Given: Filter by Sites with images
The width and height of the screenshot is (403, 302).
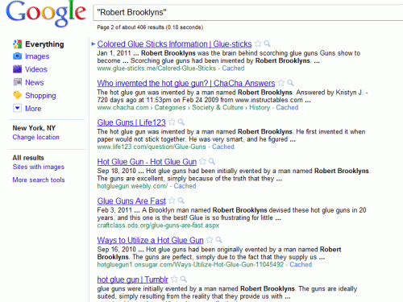Looking at the screenshot, I should pyautogui.click(x=39, y=167).
